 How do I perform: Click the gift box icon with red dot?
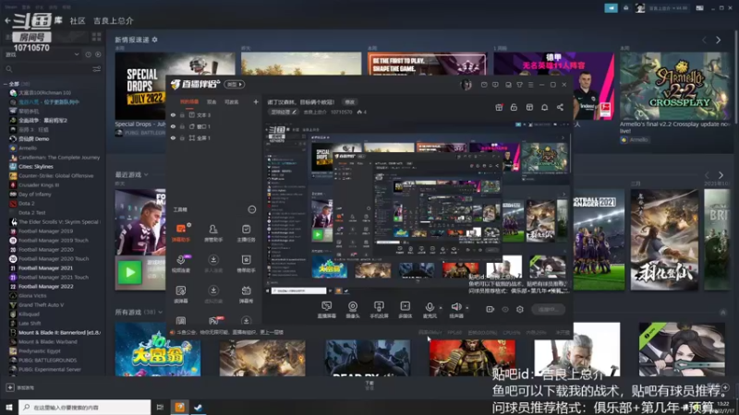499,107
